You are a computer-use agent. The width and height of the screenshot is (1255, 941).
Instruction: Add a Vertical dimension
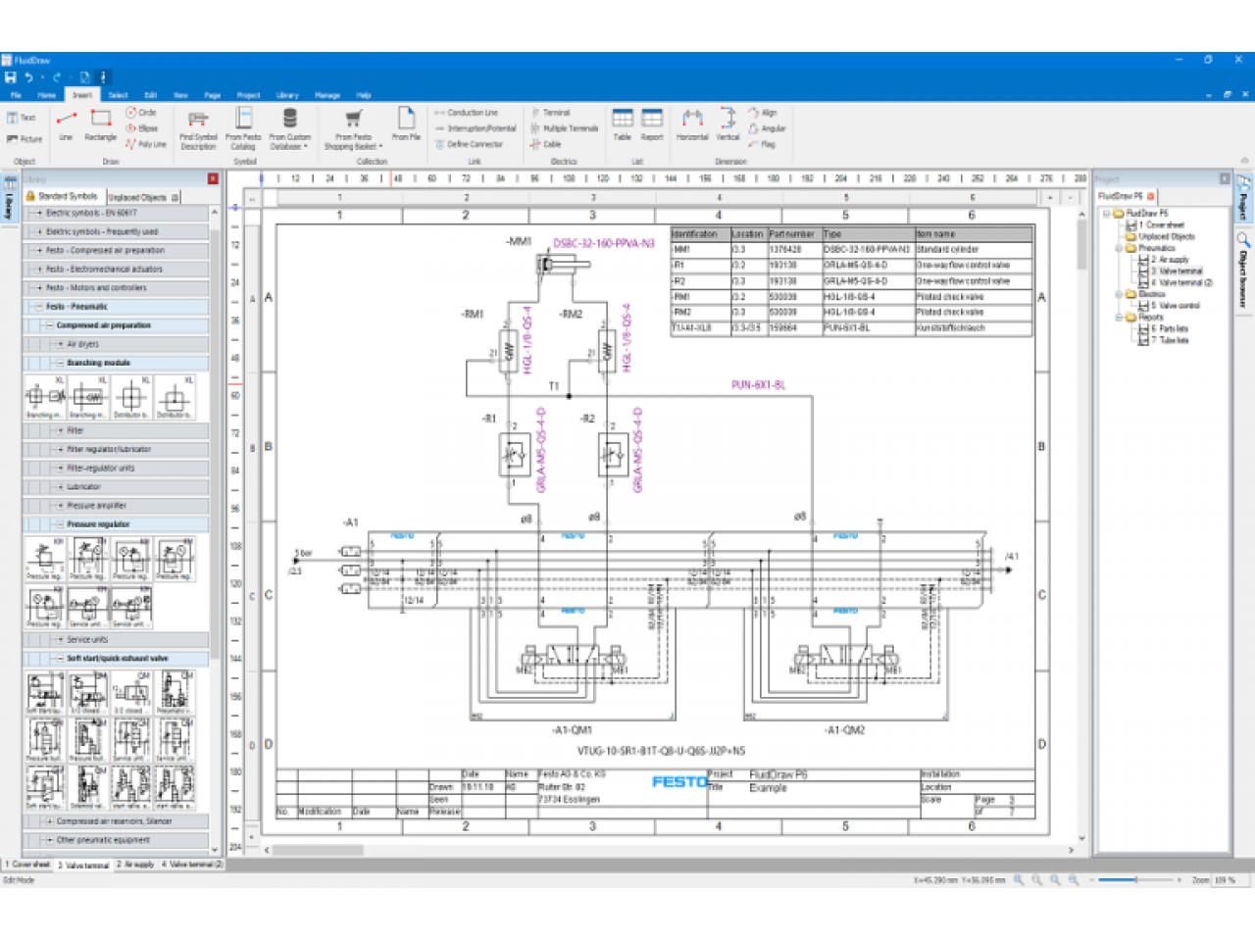coord(728,125)
